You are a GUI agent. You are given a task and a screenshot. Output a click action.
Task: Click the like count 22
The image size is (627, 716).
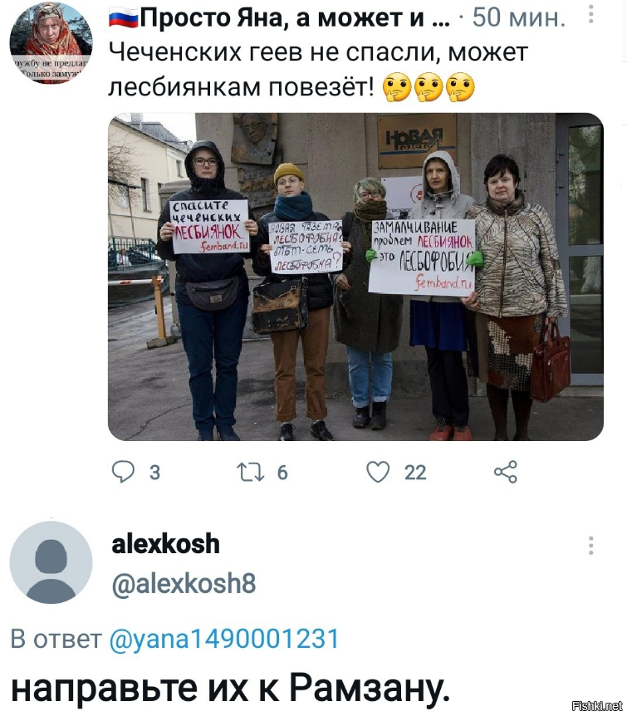coord(415,473)
